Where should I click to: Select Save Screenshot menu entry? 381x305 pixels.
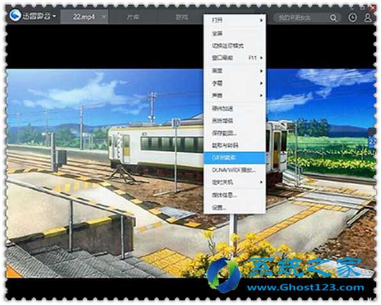[235, 133]
